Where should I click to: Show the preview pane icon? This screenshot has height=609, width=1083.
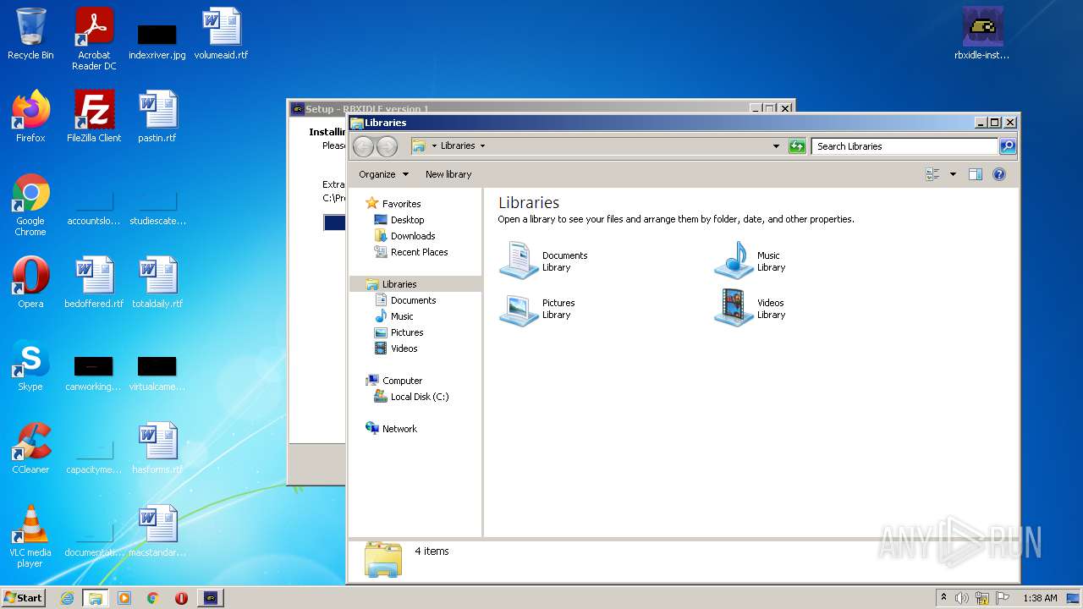[975, 174]
